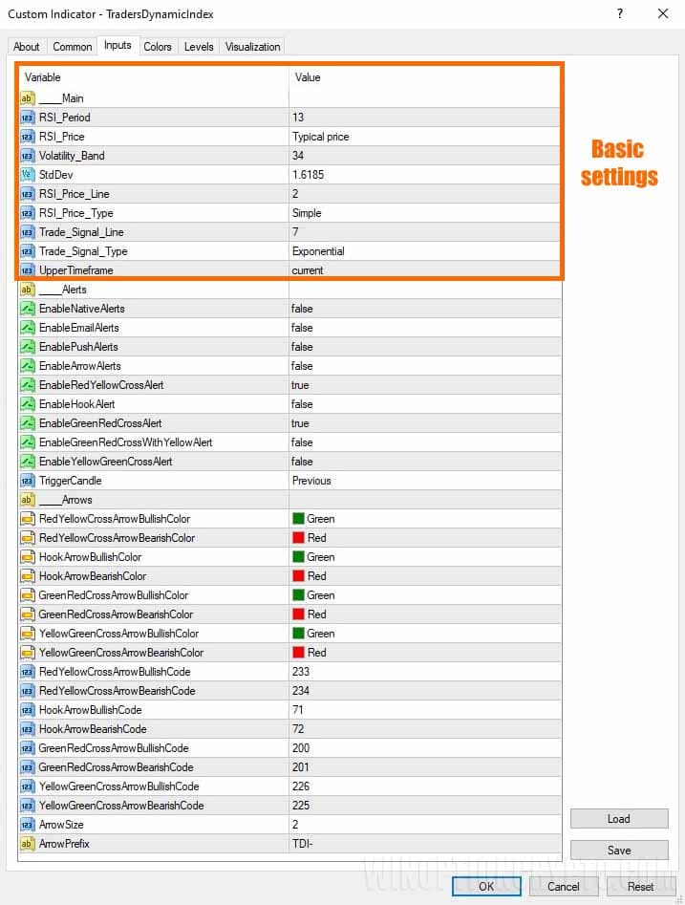Click the RSI_Price enum icon
685x905 pixels.
27,137
